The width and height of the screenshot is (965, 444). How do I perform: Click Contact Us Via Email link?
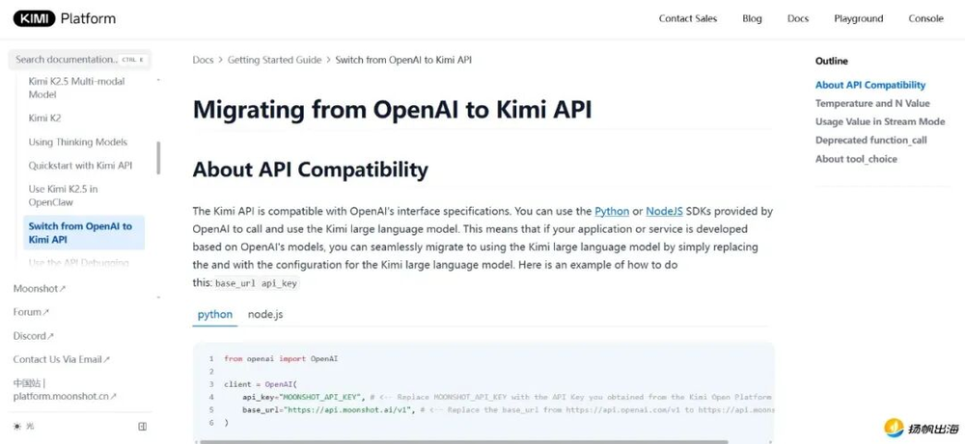coord(62,359)
